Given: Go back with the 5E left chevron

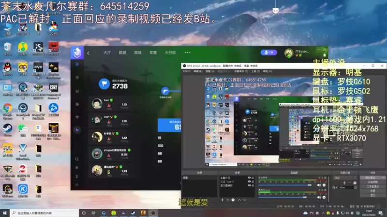Looking at the screenshot, I should 88,53.
